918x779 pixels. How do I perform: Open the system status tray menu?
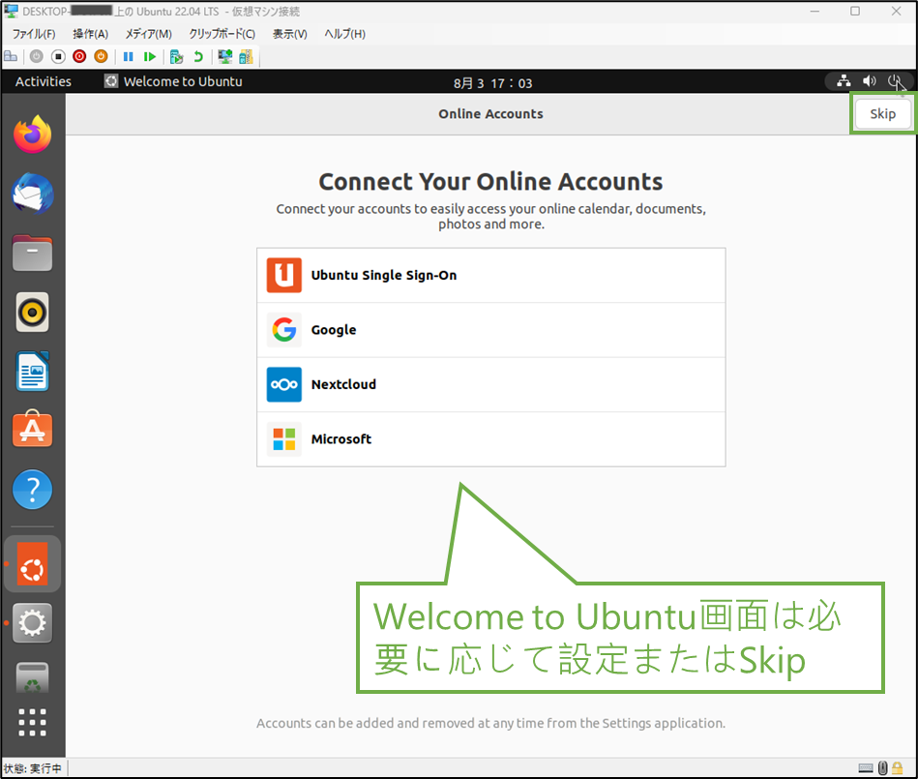[x=869, y=81]
